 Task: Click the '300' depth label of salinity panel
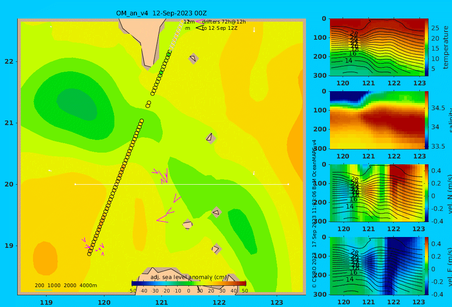click(320, 149)
